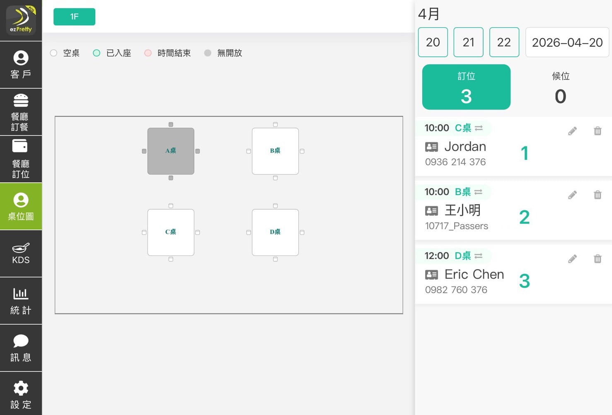
Task: Choose date 21 in the date selector
Action: (x=468, y=42)
